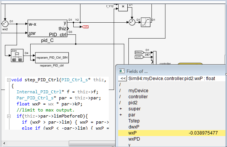Select the mux block near controller
This screenshot has width=227, height=147.
click(154, 58)
